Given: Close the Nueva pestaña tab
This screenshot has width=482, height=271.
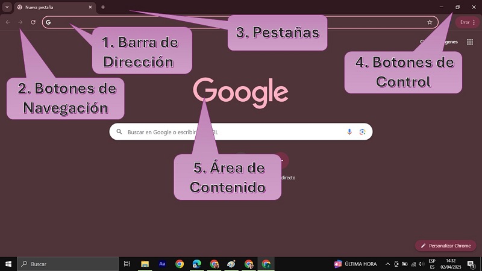Looking at the screenshot, I should pyautogui.click(x=90, y=7).
